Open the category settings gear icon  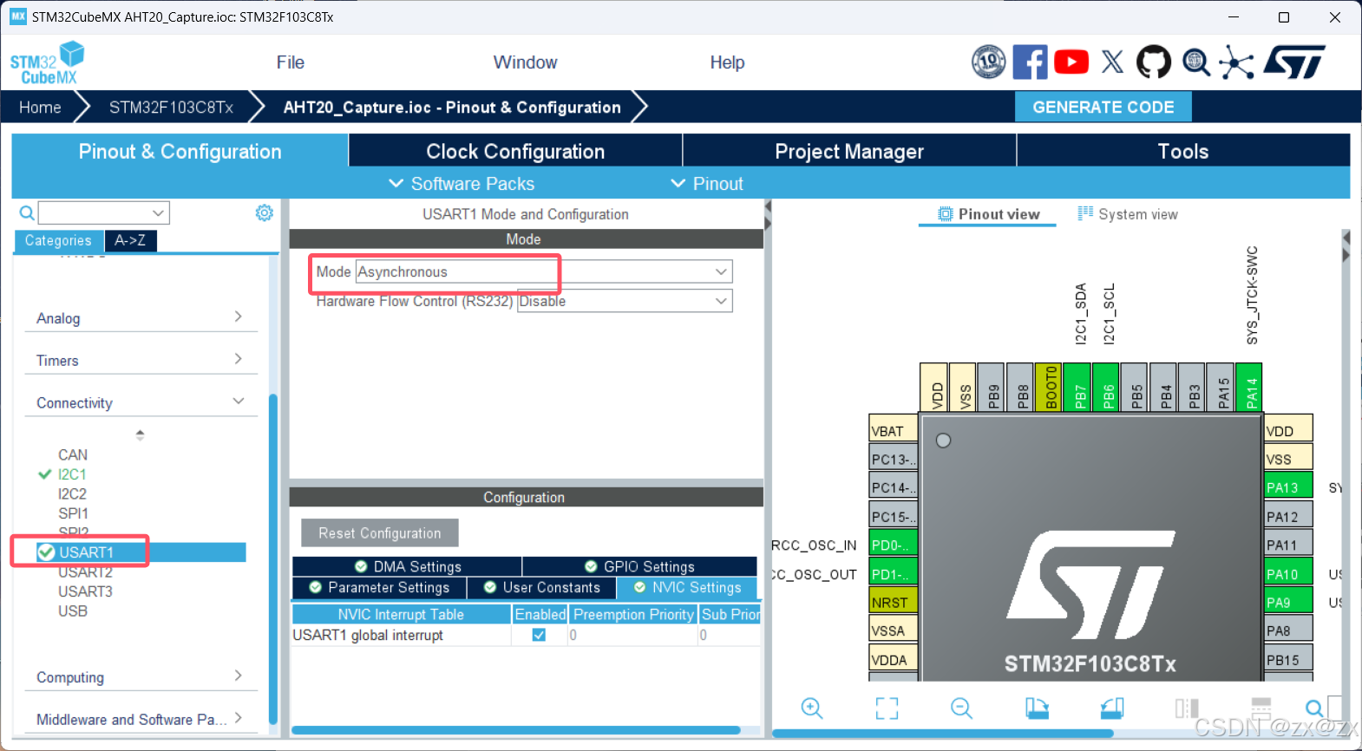(x=265, y=212)
